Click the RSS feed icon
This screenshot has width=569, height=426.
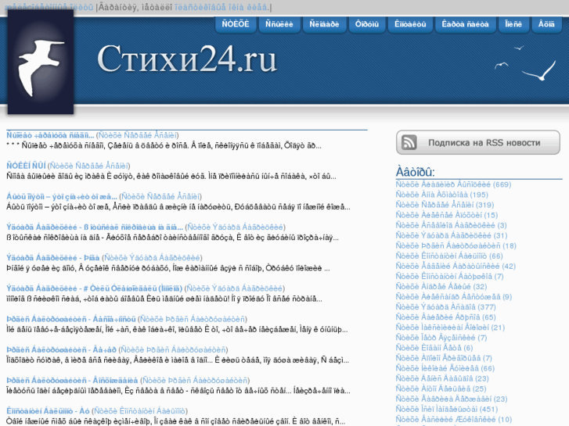coord(409,142)
